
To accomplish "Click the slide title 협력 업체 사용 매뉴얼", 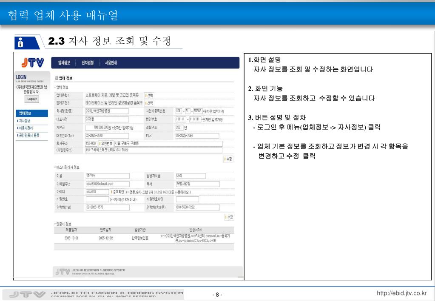I will (x=63, y=15).
